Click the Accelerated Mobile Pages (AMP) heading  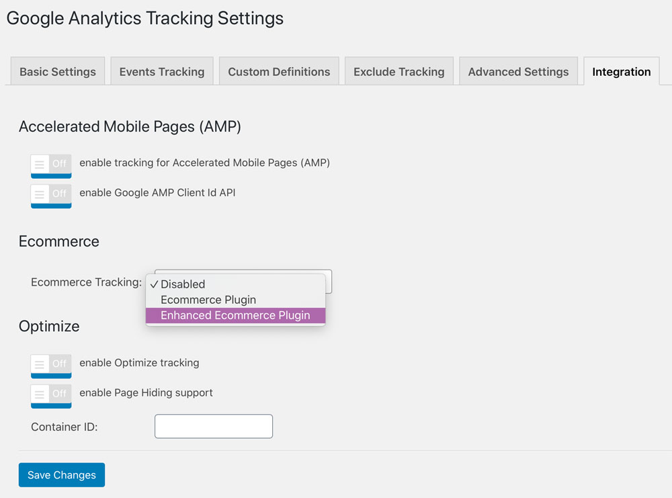130,126
